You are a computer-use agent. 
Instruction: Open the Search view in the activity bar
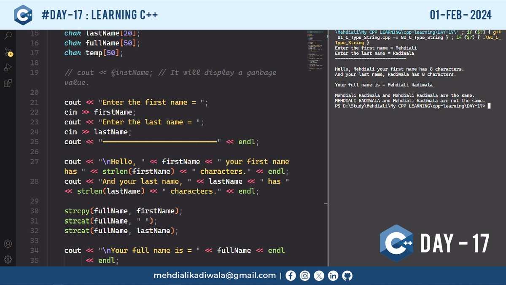pyautogui.click(x=8, y=36)
